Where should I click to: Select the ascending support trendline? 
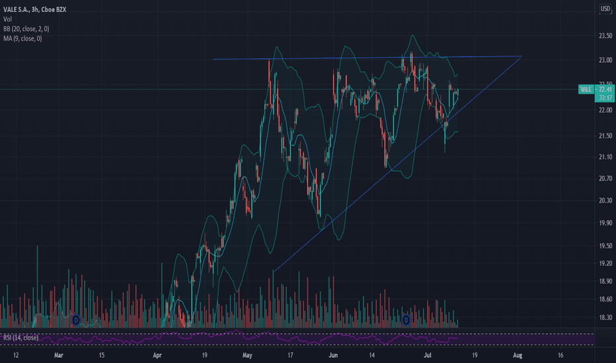click(x=398, y=164)
